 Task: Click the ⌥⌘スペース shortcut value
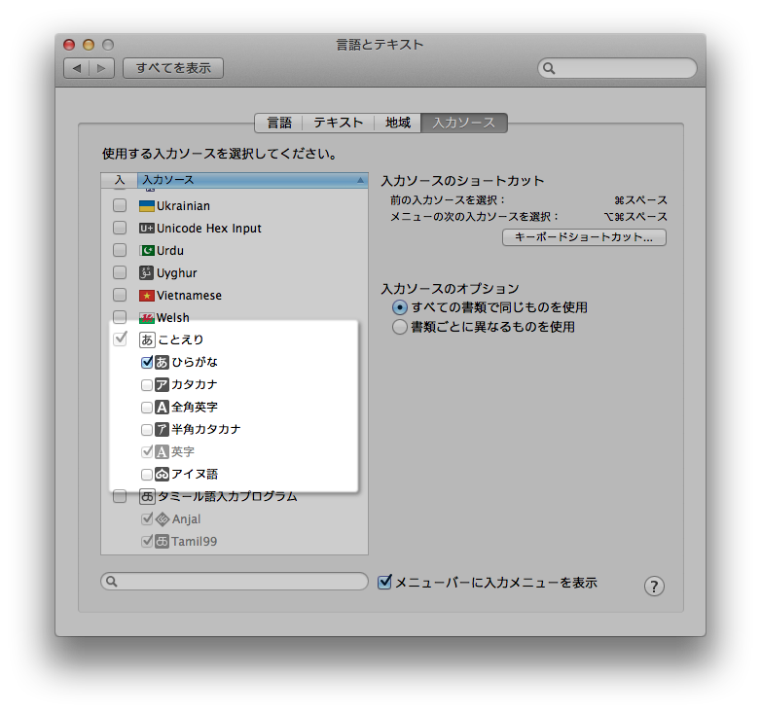pyautogui.click(x=635, y=217)
